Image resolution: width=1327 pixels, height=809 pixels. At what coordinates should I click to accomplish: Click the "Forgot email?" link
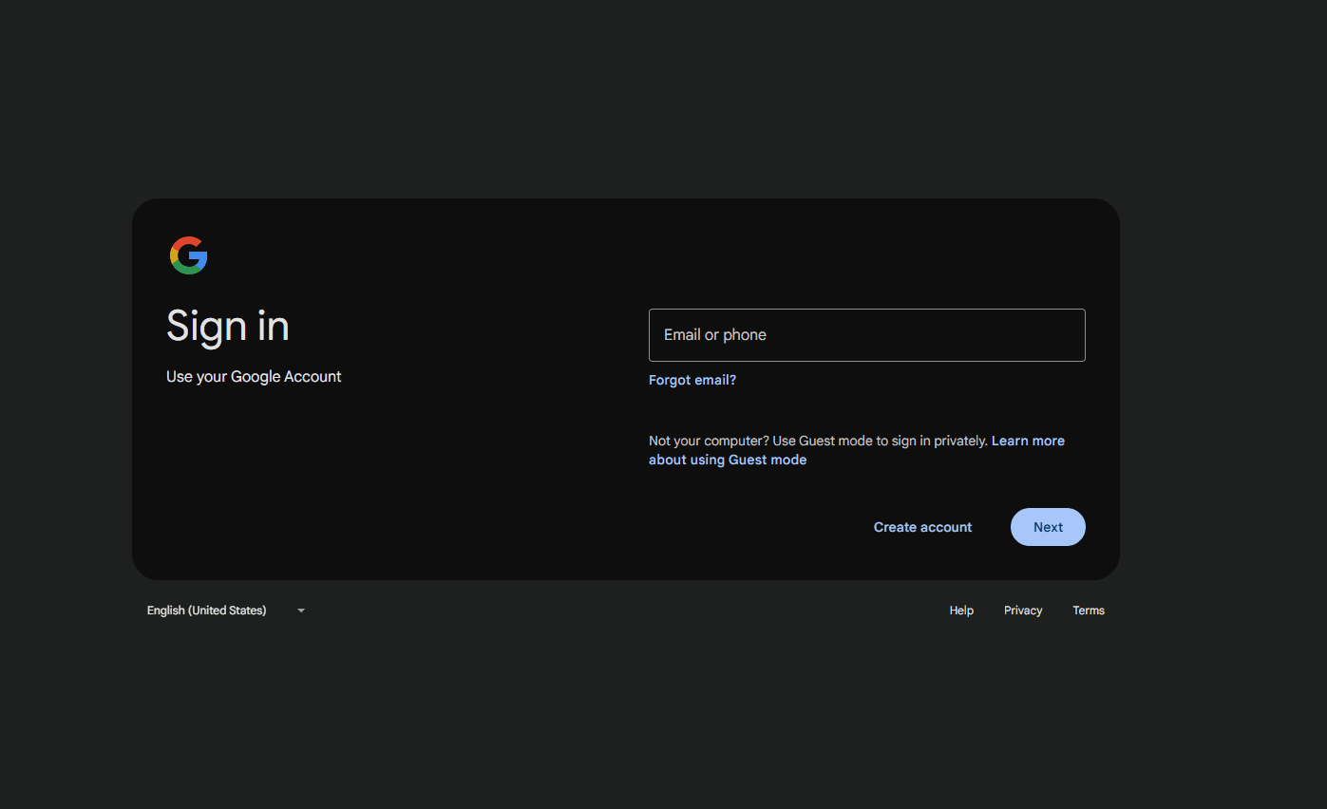[692, 380]
